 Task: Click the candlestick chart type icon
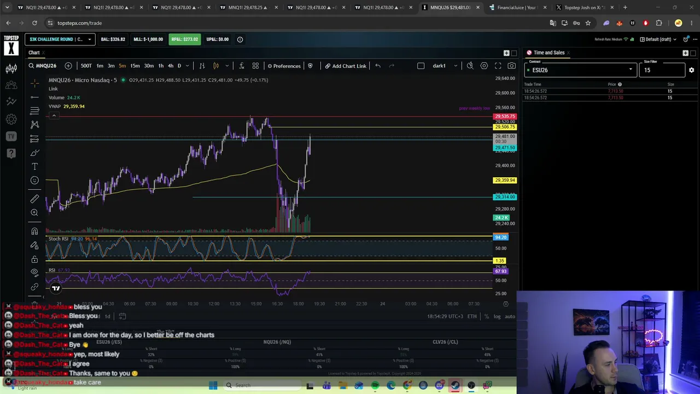[x=216, y=66]
